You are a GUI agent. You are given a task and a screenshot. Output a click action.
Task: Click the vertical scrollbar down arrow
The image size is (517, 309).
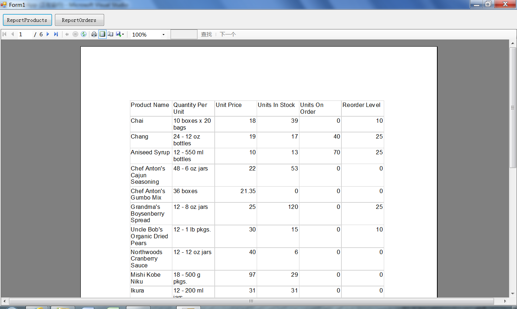point(513,294)
